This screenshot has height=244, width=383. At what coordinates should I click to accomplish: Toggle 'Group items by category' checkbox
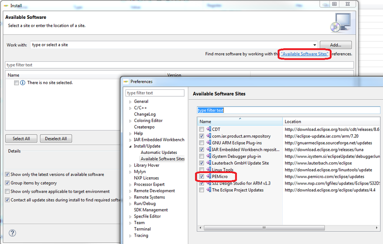pos(7,183)
